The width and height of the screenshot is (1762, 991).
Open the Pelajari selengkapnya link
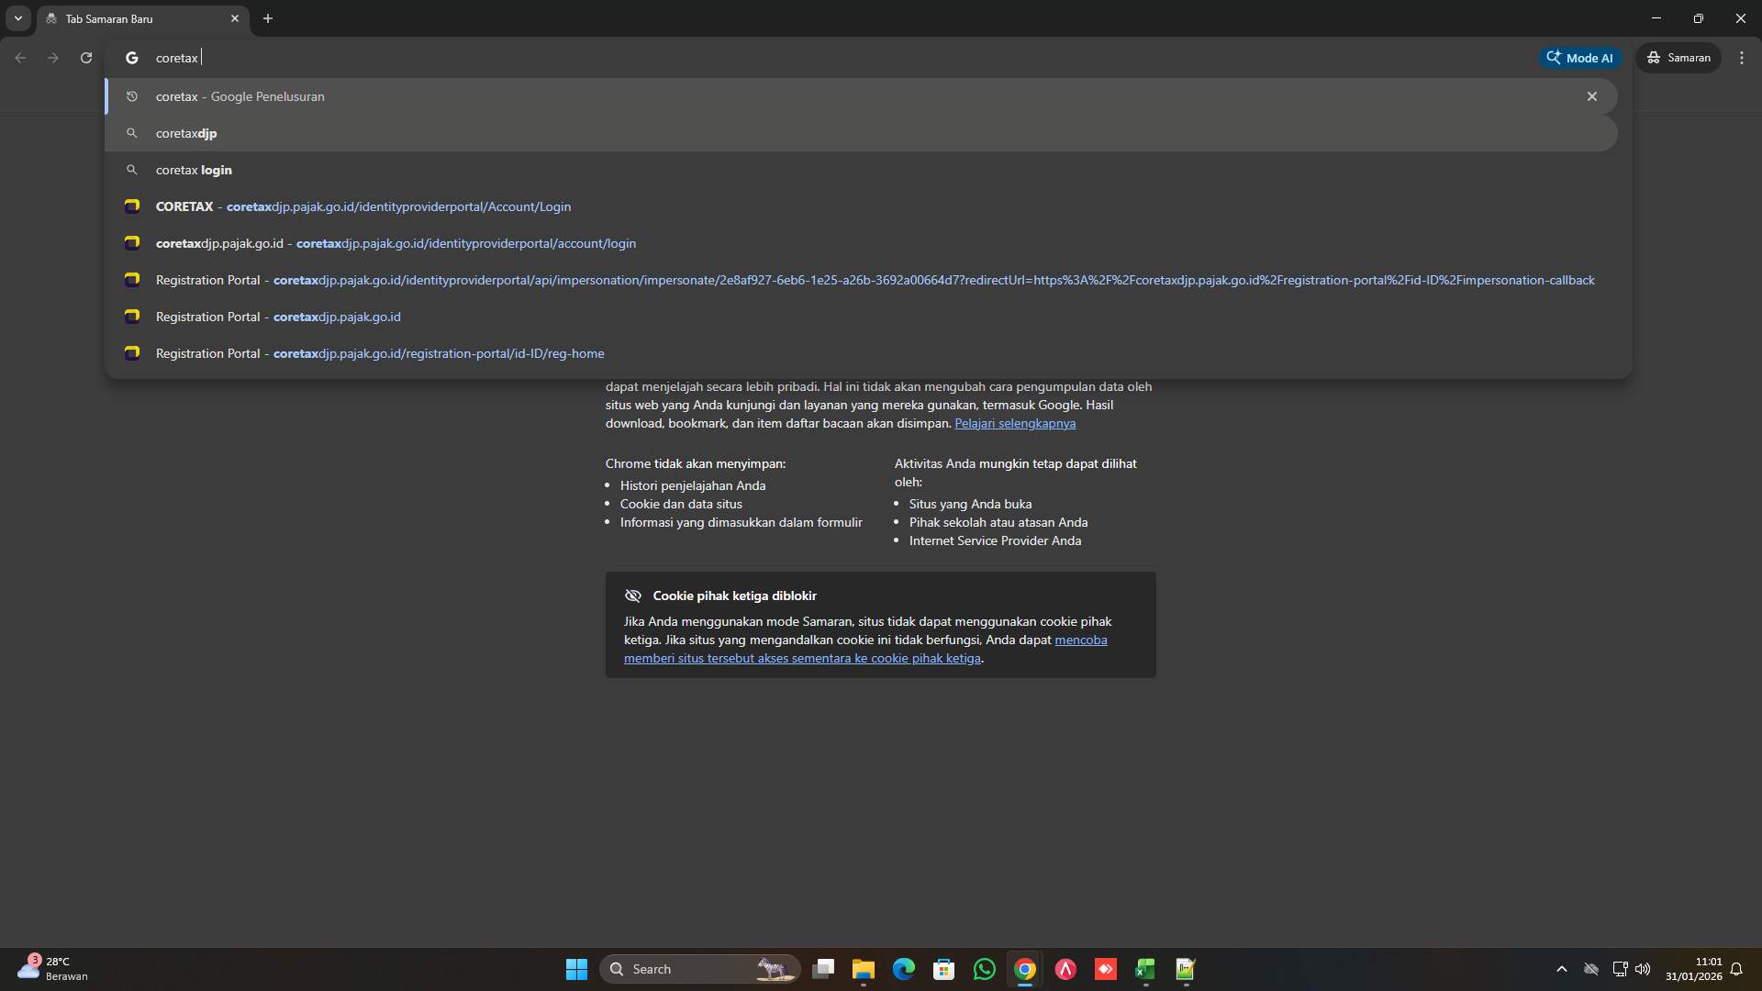(1015, 423)
